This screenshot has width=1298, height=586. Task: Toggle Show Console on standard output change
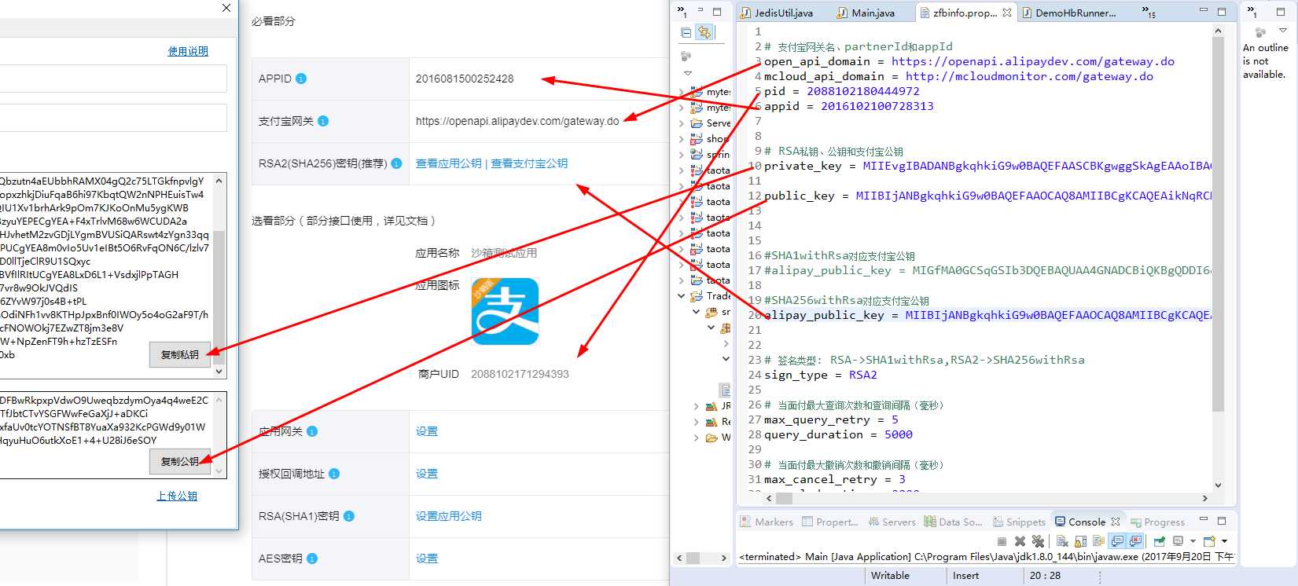pos(1117,541)
